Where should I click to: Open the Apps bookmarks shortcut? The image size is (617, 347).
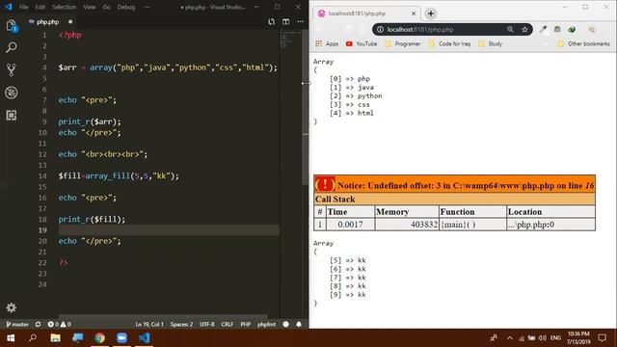[327, 43]
